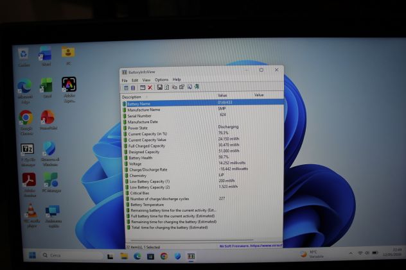The height and width of the screenshot is (270, 406).
Task: Select the Charge/Discharge Rate row
Action: 203,169
